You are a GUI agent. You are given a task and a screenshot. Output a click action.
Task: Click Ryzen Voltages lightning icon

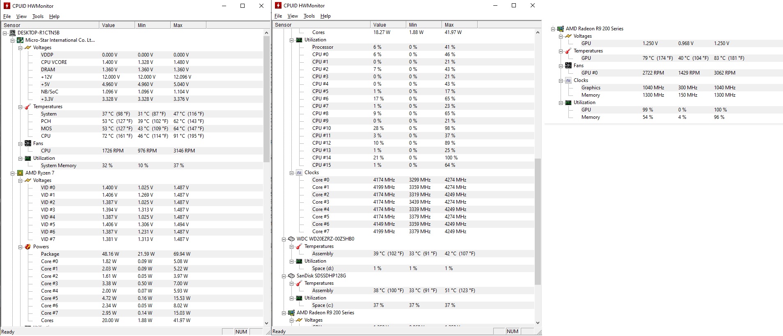[28, 180]
